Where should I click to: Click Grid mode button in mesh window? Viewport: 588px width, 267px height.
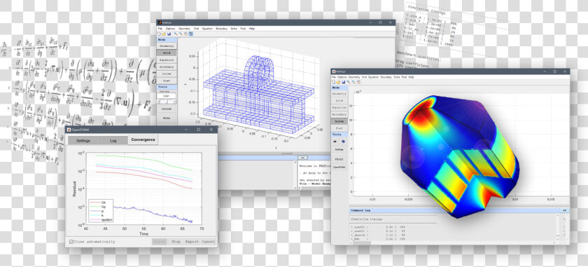(x=167, y=53)
